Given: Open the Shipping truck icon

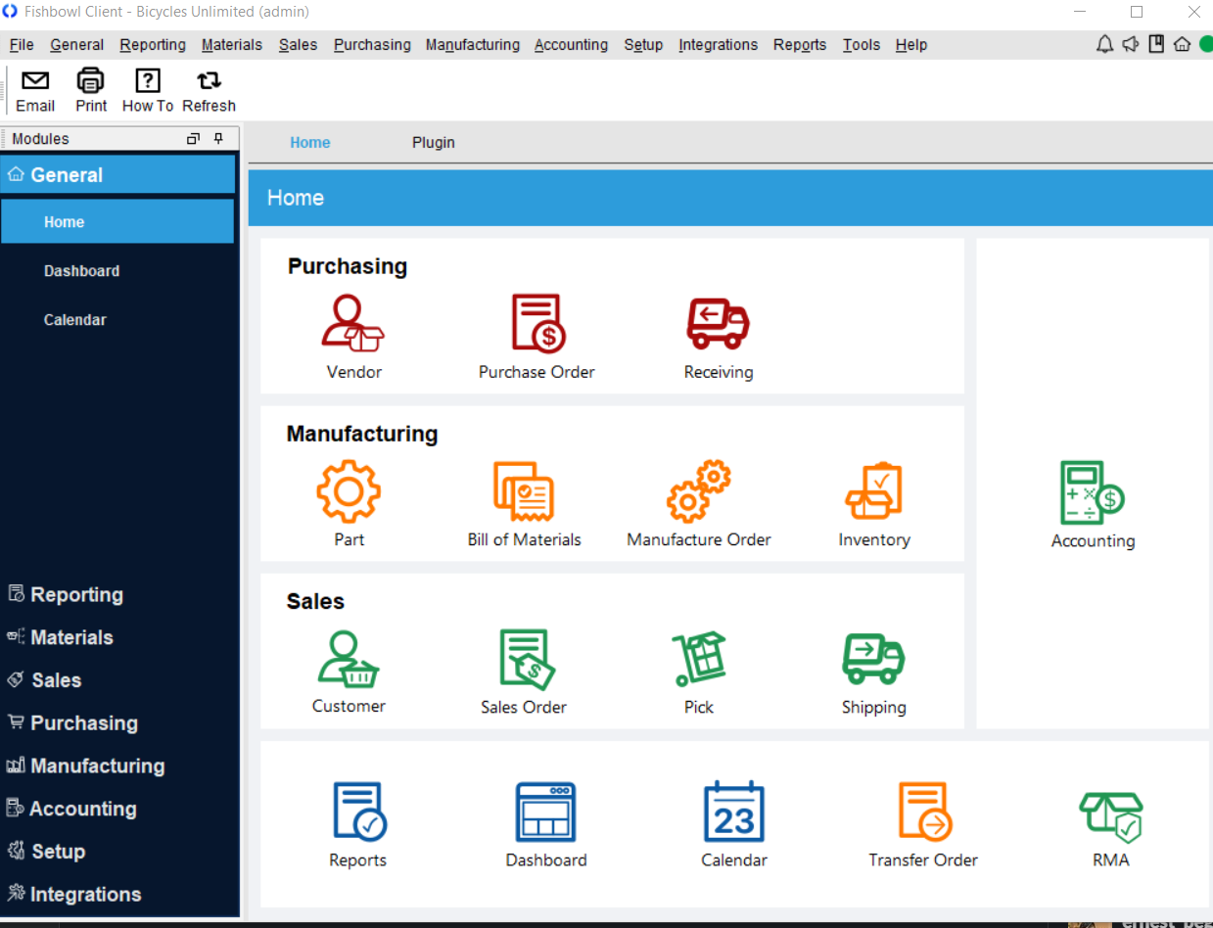Looking at the screenshot, I should 873,659.
